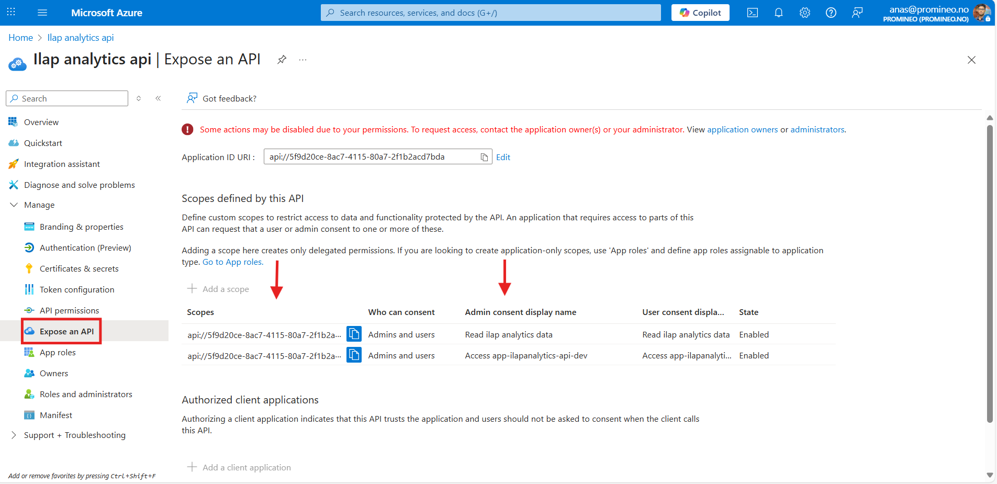Image resolution: width=997 pixels, height=484 pixels.
Task: Follow the Go to App roles link
Action: pos(233,262)
